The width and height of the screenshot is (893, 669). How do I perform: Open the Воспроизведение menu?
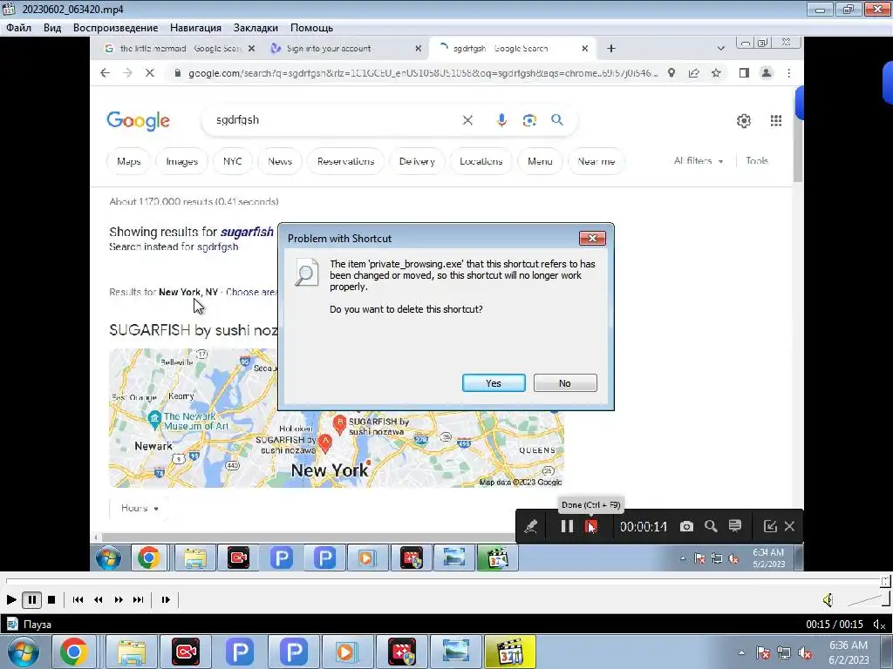coord(116,28)
